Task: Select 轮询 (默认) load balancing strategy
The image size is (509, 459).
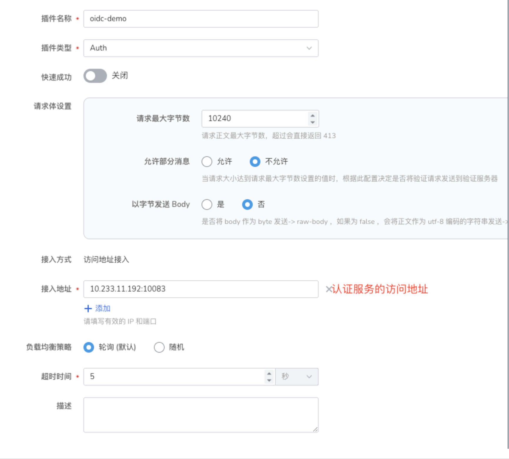Action: click(x=89, y=347)
